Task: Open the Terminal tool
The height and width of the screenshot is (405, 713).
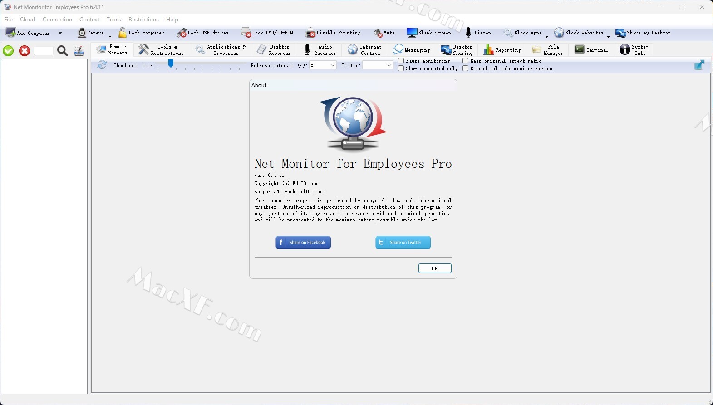Action: [x=591, y=50]
